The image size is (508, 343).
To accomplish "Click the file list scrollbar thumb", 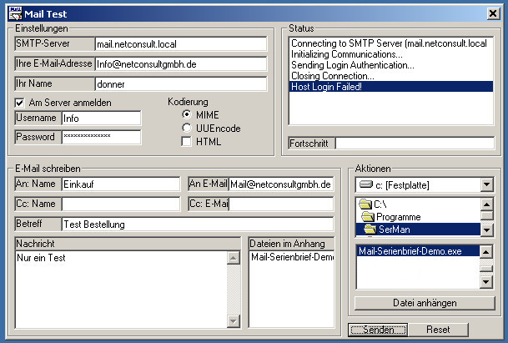I will [x=486, y=269].
